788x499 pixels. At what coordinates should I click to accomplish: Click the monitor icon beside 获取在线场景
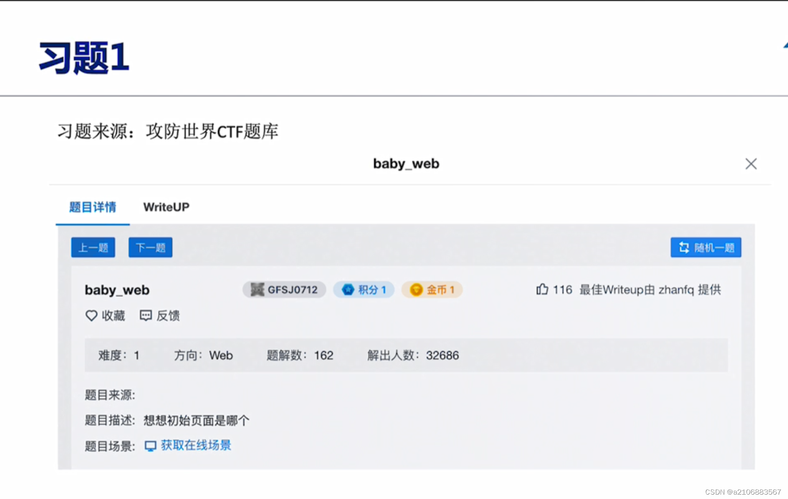point(151,445)
